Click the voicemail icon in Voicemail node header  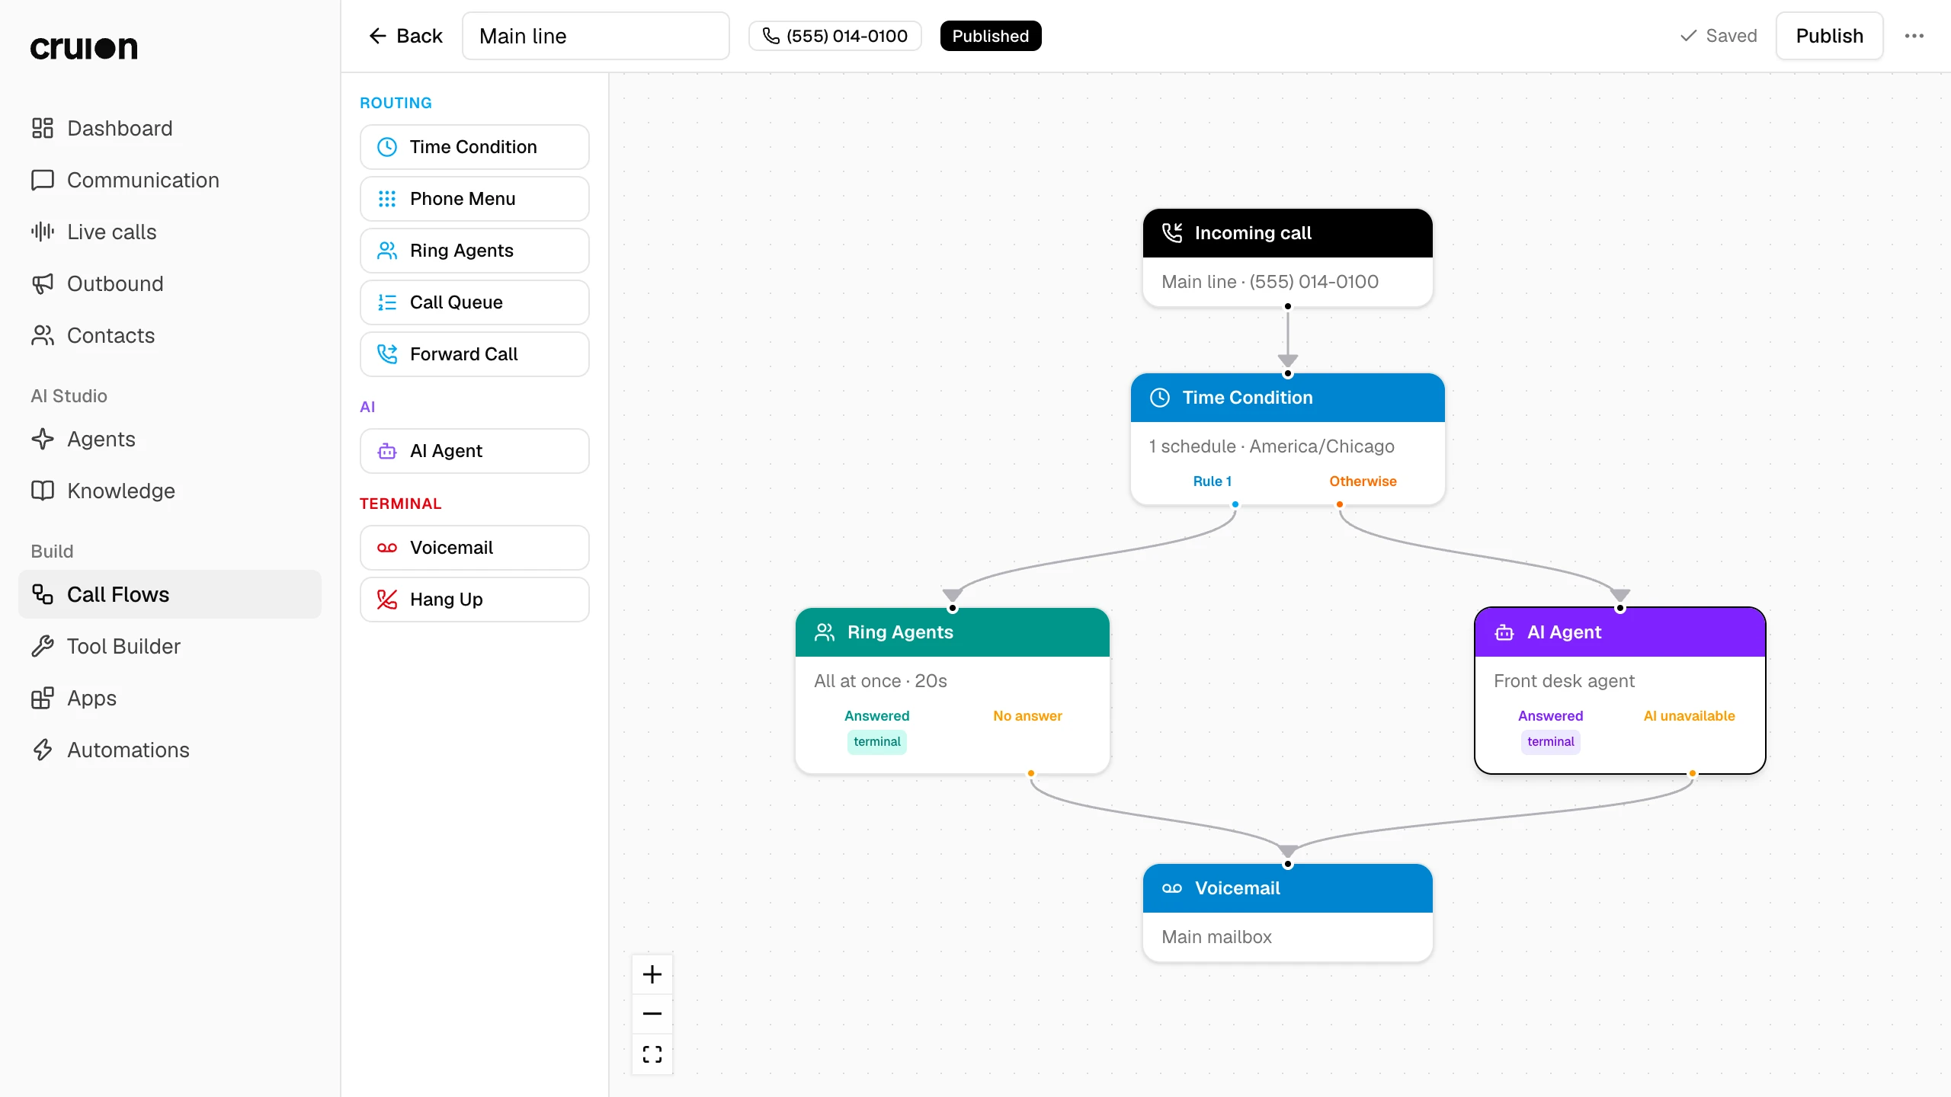(x=1172, y=888)
